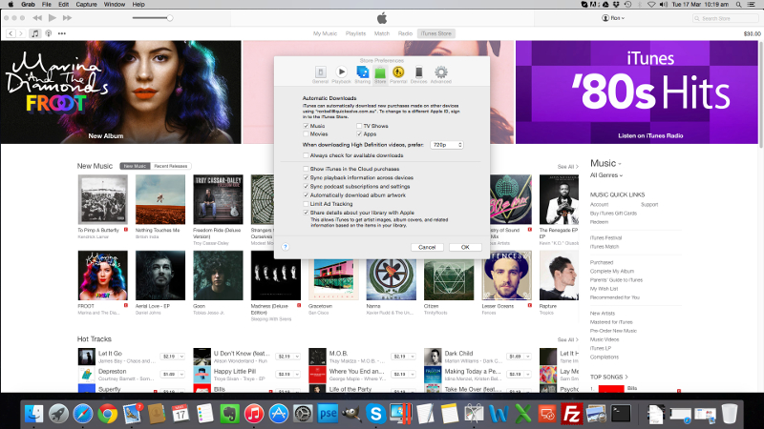Go forward with the right arrow

tap(21, 33)
